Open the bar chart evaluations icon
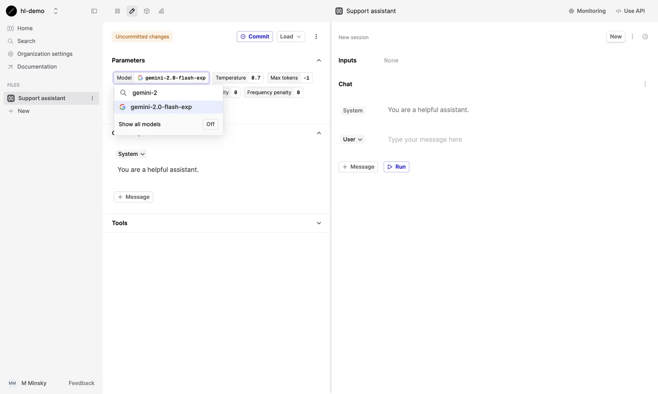658x394 pixels. tap(161, 11)
